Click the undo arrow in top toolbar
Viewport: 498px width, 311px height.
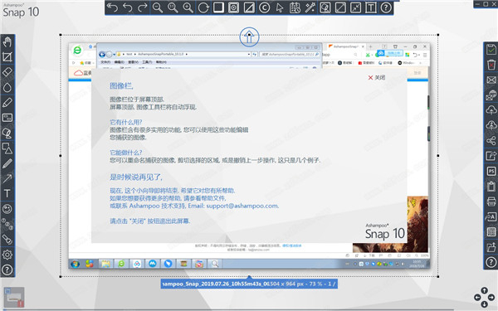tap(127, 7)
